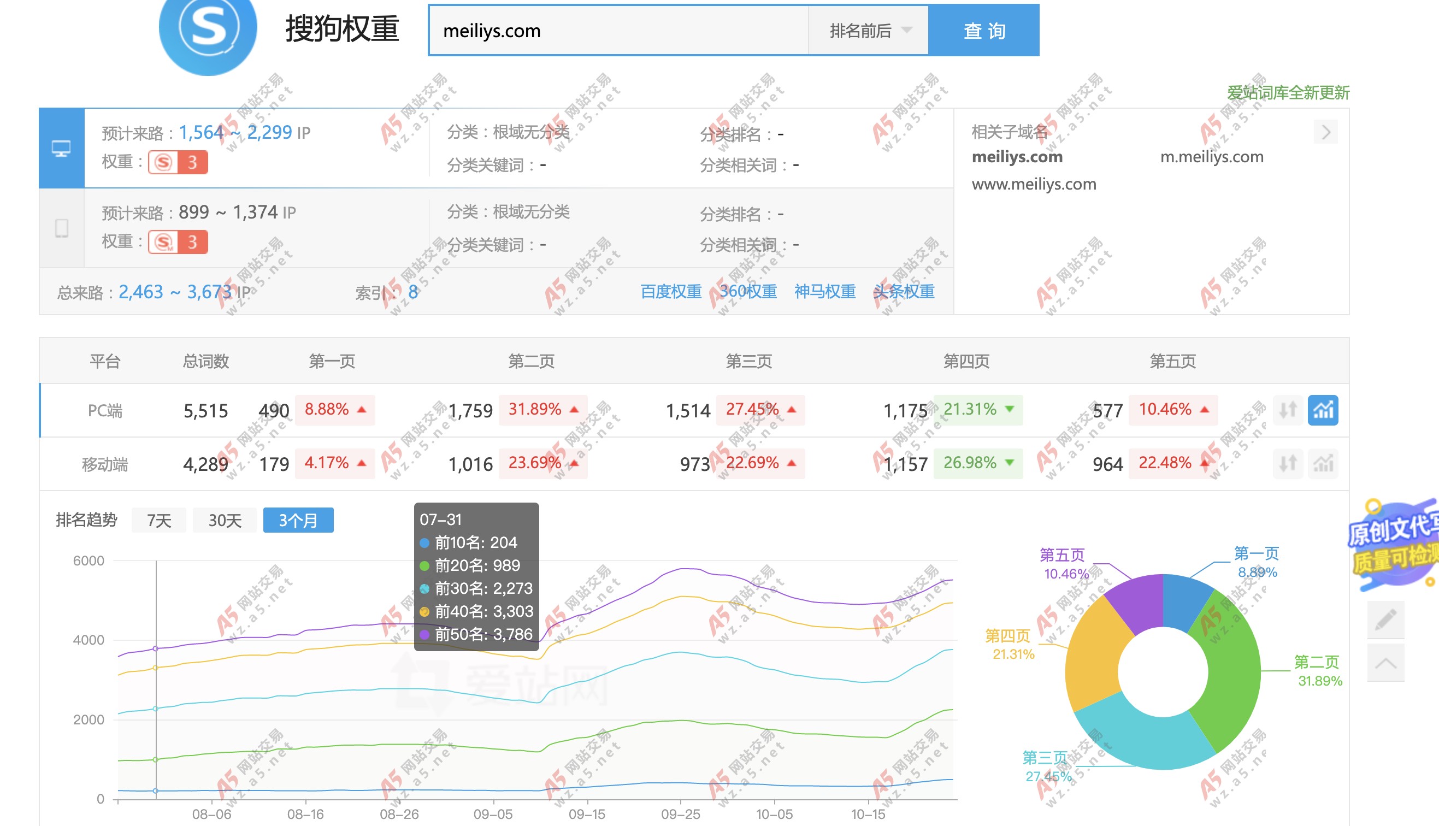The image size is (1439, 826).
Task: Click the back-to-top arrow icon
Action: 1385,662
